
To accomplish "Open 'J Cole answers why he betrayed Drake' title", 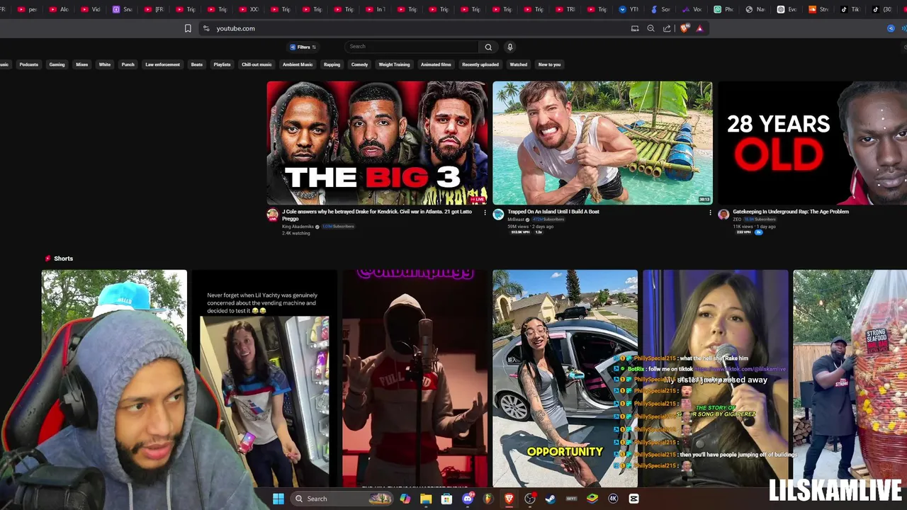I will (377, 215).
